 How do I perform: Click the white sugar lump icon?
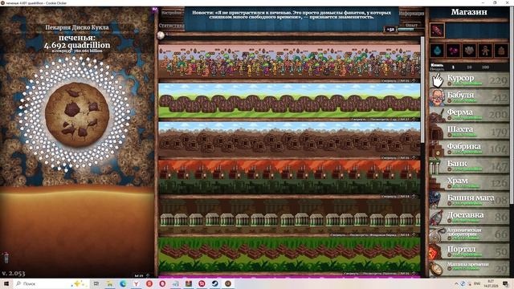[x=161, y=35]
